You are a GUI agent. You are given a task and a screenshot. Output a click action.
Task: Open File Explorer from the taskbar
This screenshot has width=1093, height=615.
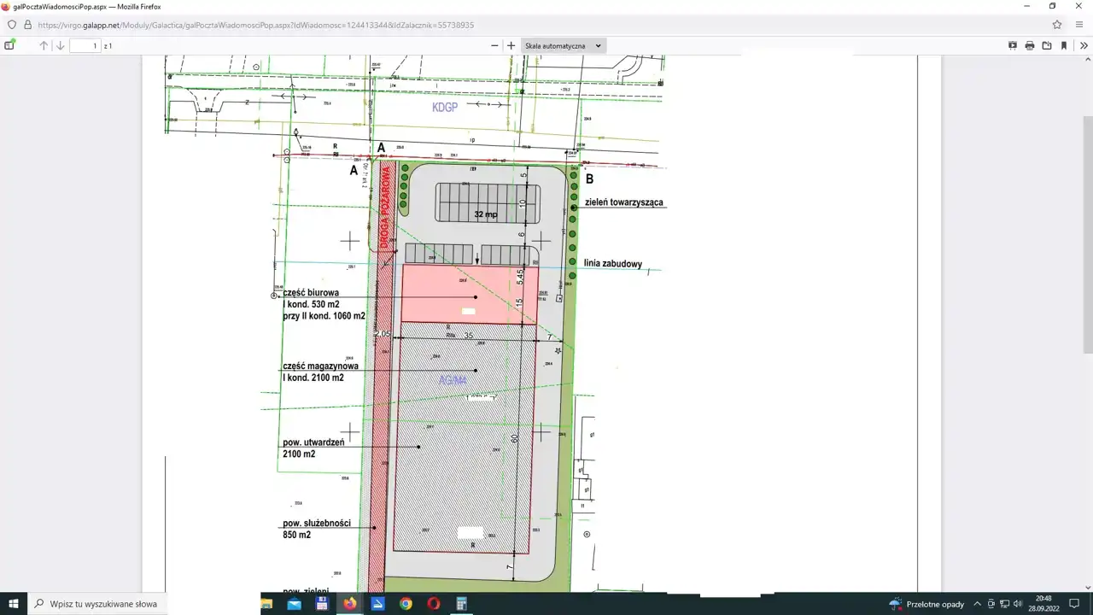coord(266,604)
